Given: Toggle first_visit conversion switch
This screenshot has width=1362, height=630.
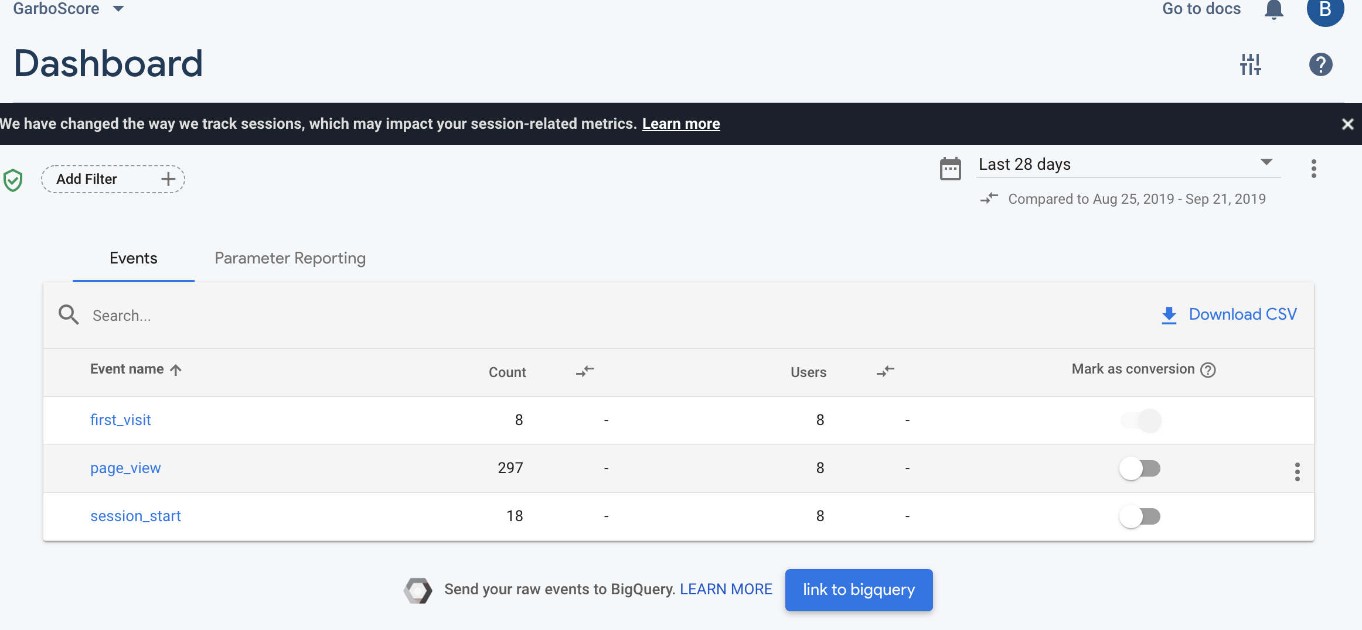Looking at the screenshot, I should point(1140,420).
